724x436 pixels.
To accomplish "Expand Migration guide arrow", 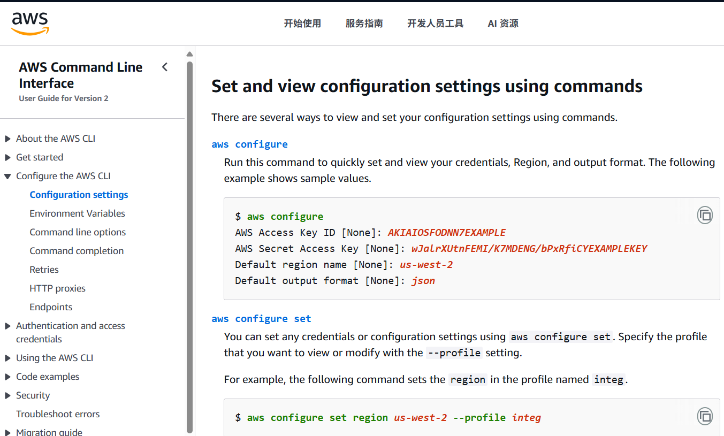I will tap(7, 432).
